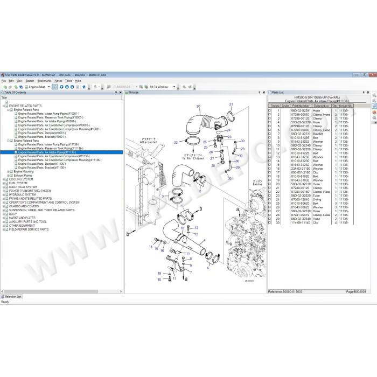Screen dimensions: 377x377
Task: Click the book icon beside ENGINE RELATED PARTS
Action: pyautogui.click(x=7, y=106)
